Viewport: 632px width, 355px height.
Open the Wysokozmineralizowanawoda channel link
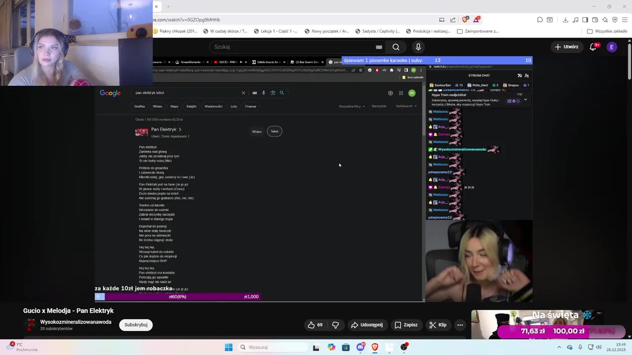pyautogui.click(x=76, y=322)
